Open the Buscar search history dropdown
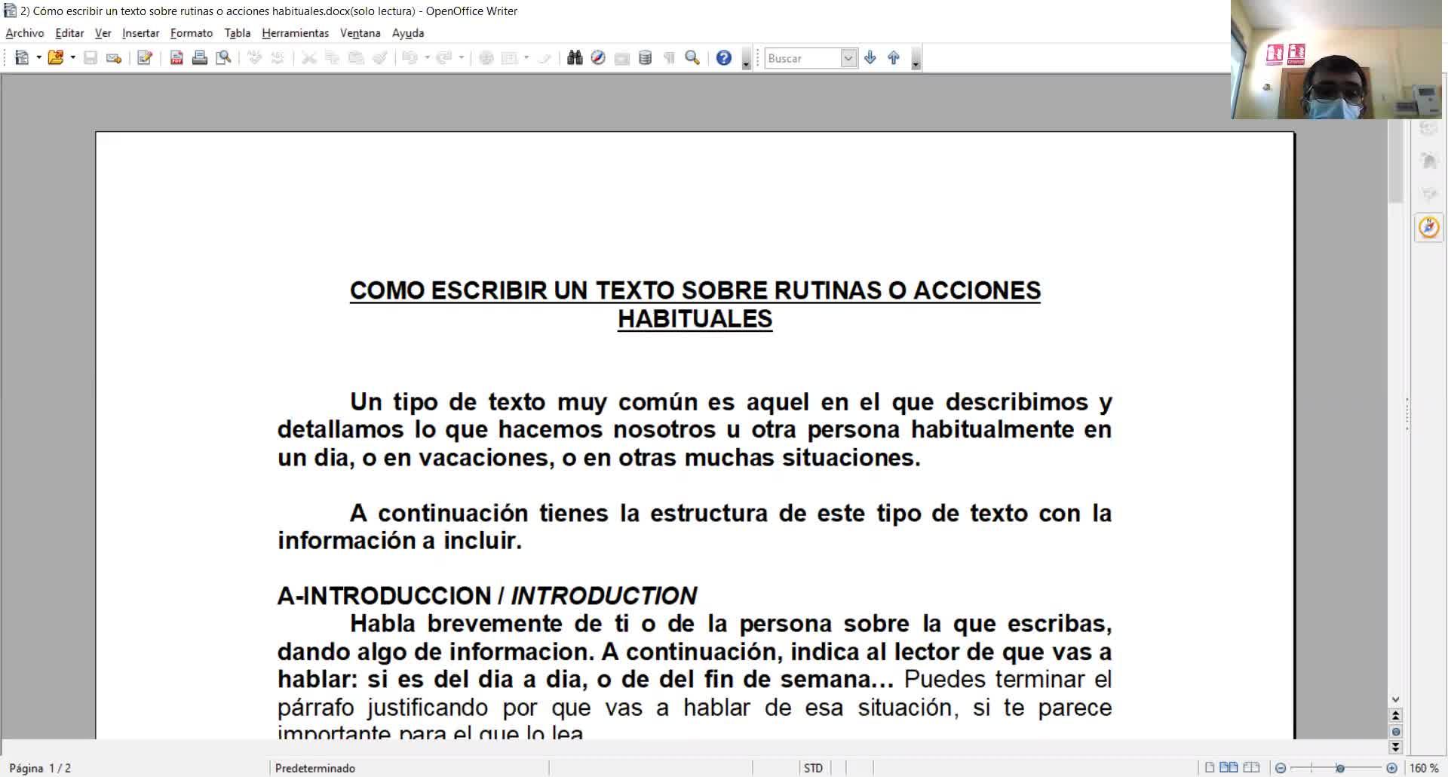This screenshot has height=777, width=1448. coord(849,58)
